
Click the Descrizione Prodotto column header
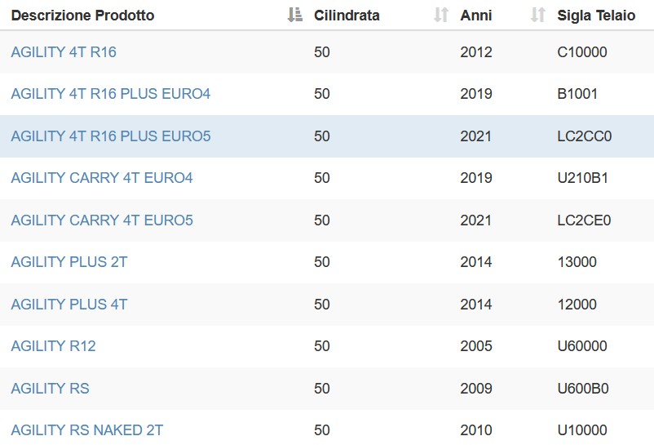pyautogui.click(x=82, y=16)
